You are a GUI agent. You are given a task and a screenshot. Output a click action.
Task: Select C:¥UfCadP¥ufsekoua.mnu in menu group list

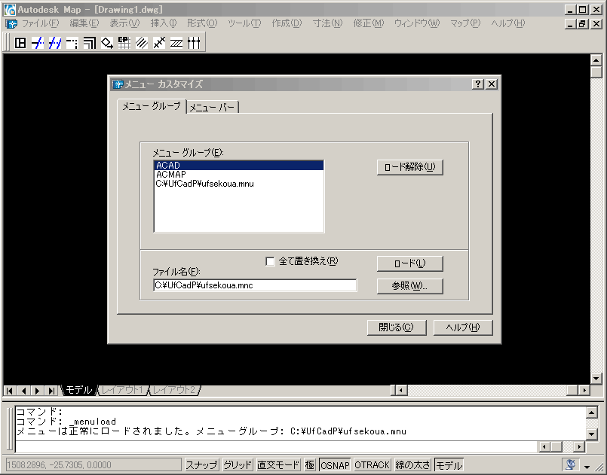tap(239, 184)
